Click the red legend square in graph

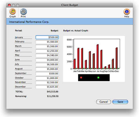[81, 77]
